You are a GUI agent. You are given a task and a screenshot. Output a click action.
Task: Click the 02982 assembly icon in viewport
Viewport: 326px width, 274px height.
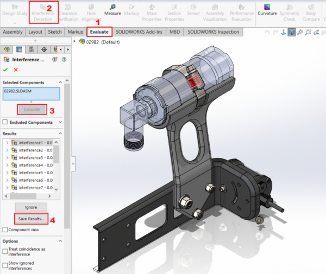tap(82, 42)
